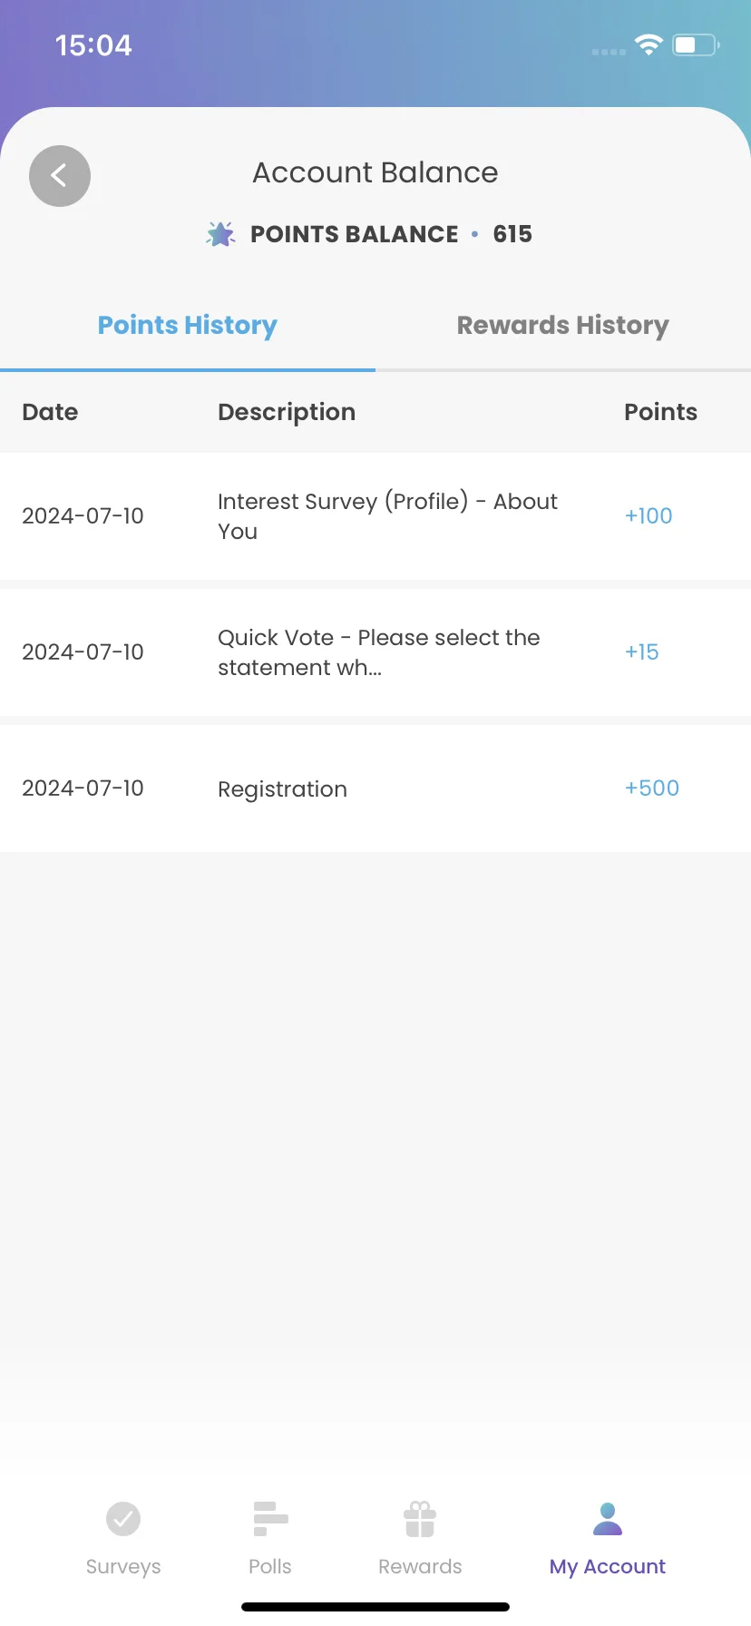Image resolution: width=751 pixels, height=1626 pixels.
Task: Switch to the Points History tab
Action: point(188,325)
